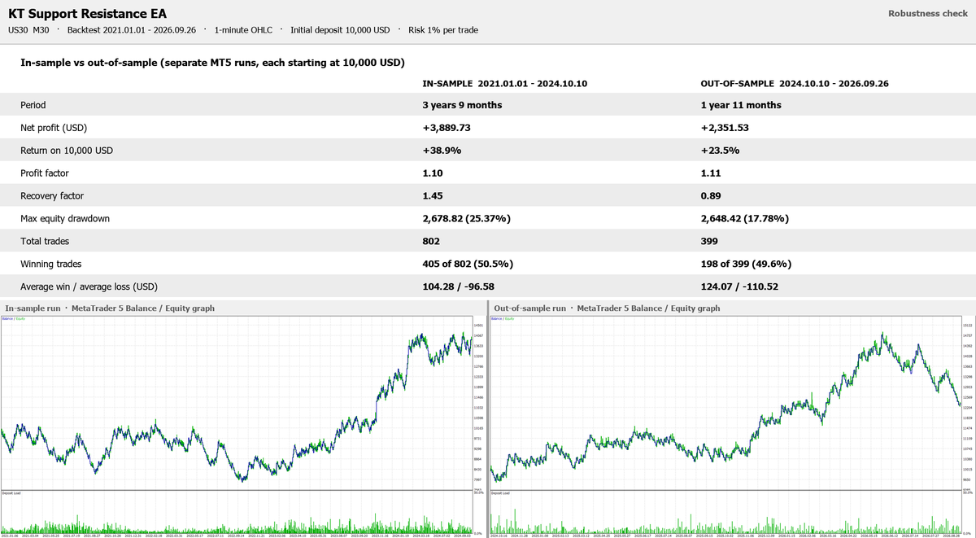Select the recovery factor value "1.45"

(x=432, y=196)
